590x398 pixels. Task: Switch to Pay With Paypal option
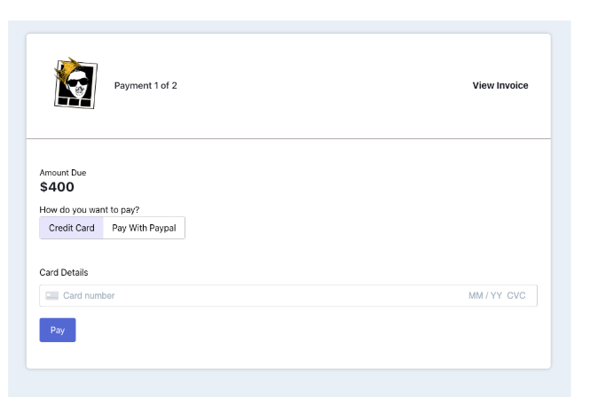point(144,228)
